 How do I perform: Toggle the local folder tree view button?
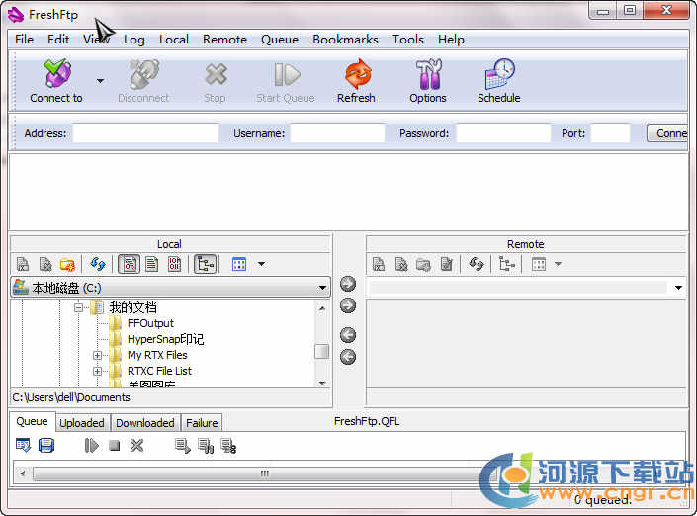(206, 264)
